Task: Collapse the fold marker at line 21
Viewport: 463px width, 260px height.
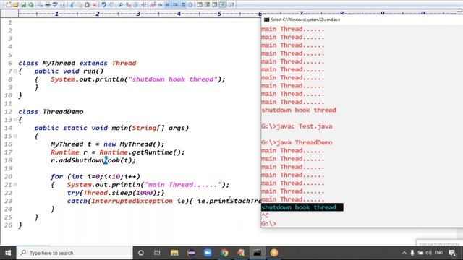Action: (x=15, y=185)
